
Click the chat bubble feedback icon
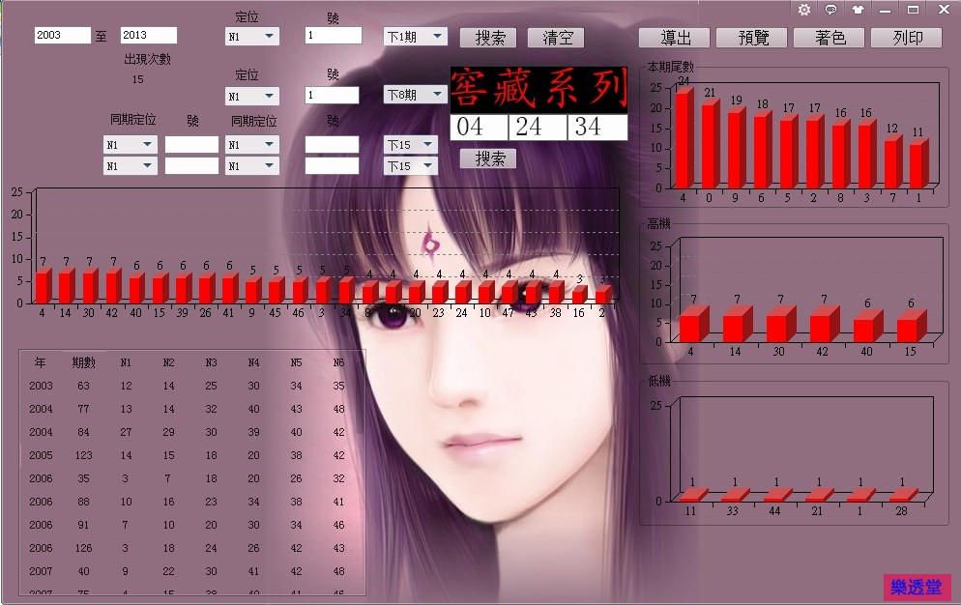(x=831, y=10)
